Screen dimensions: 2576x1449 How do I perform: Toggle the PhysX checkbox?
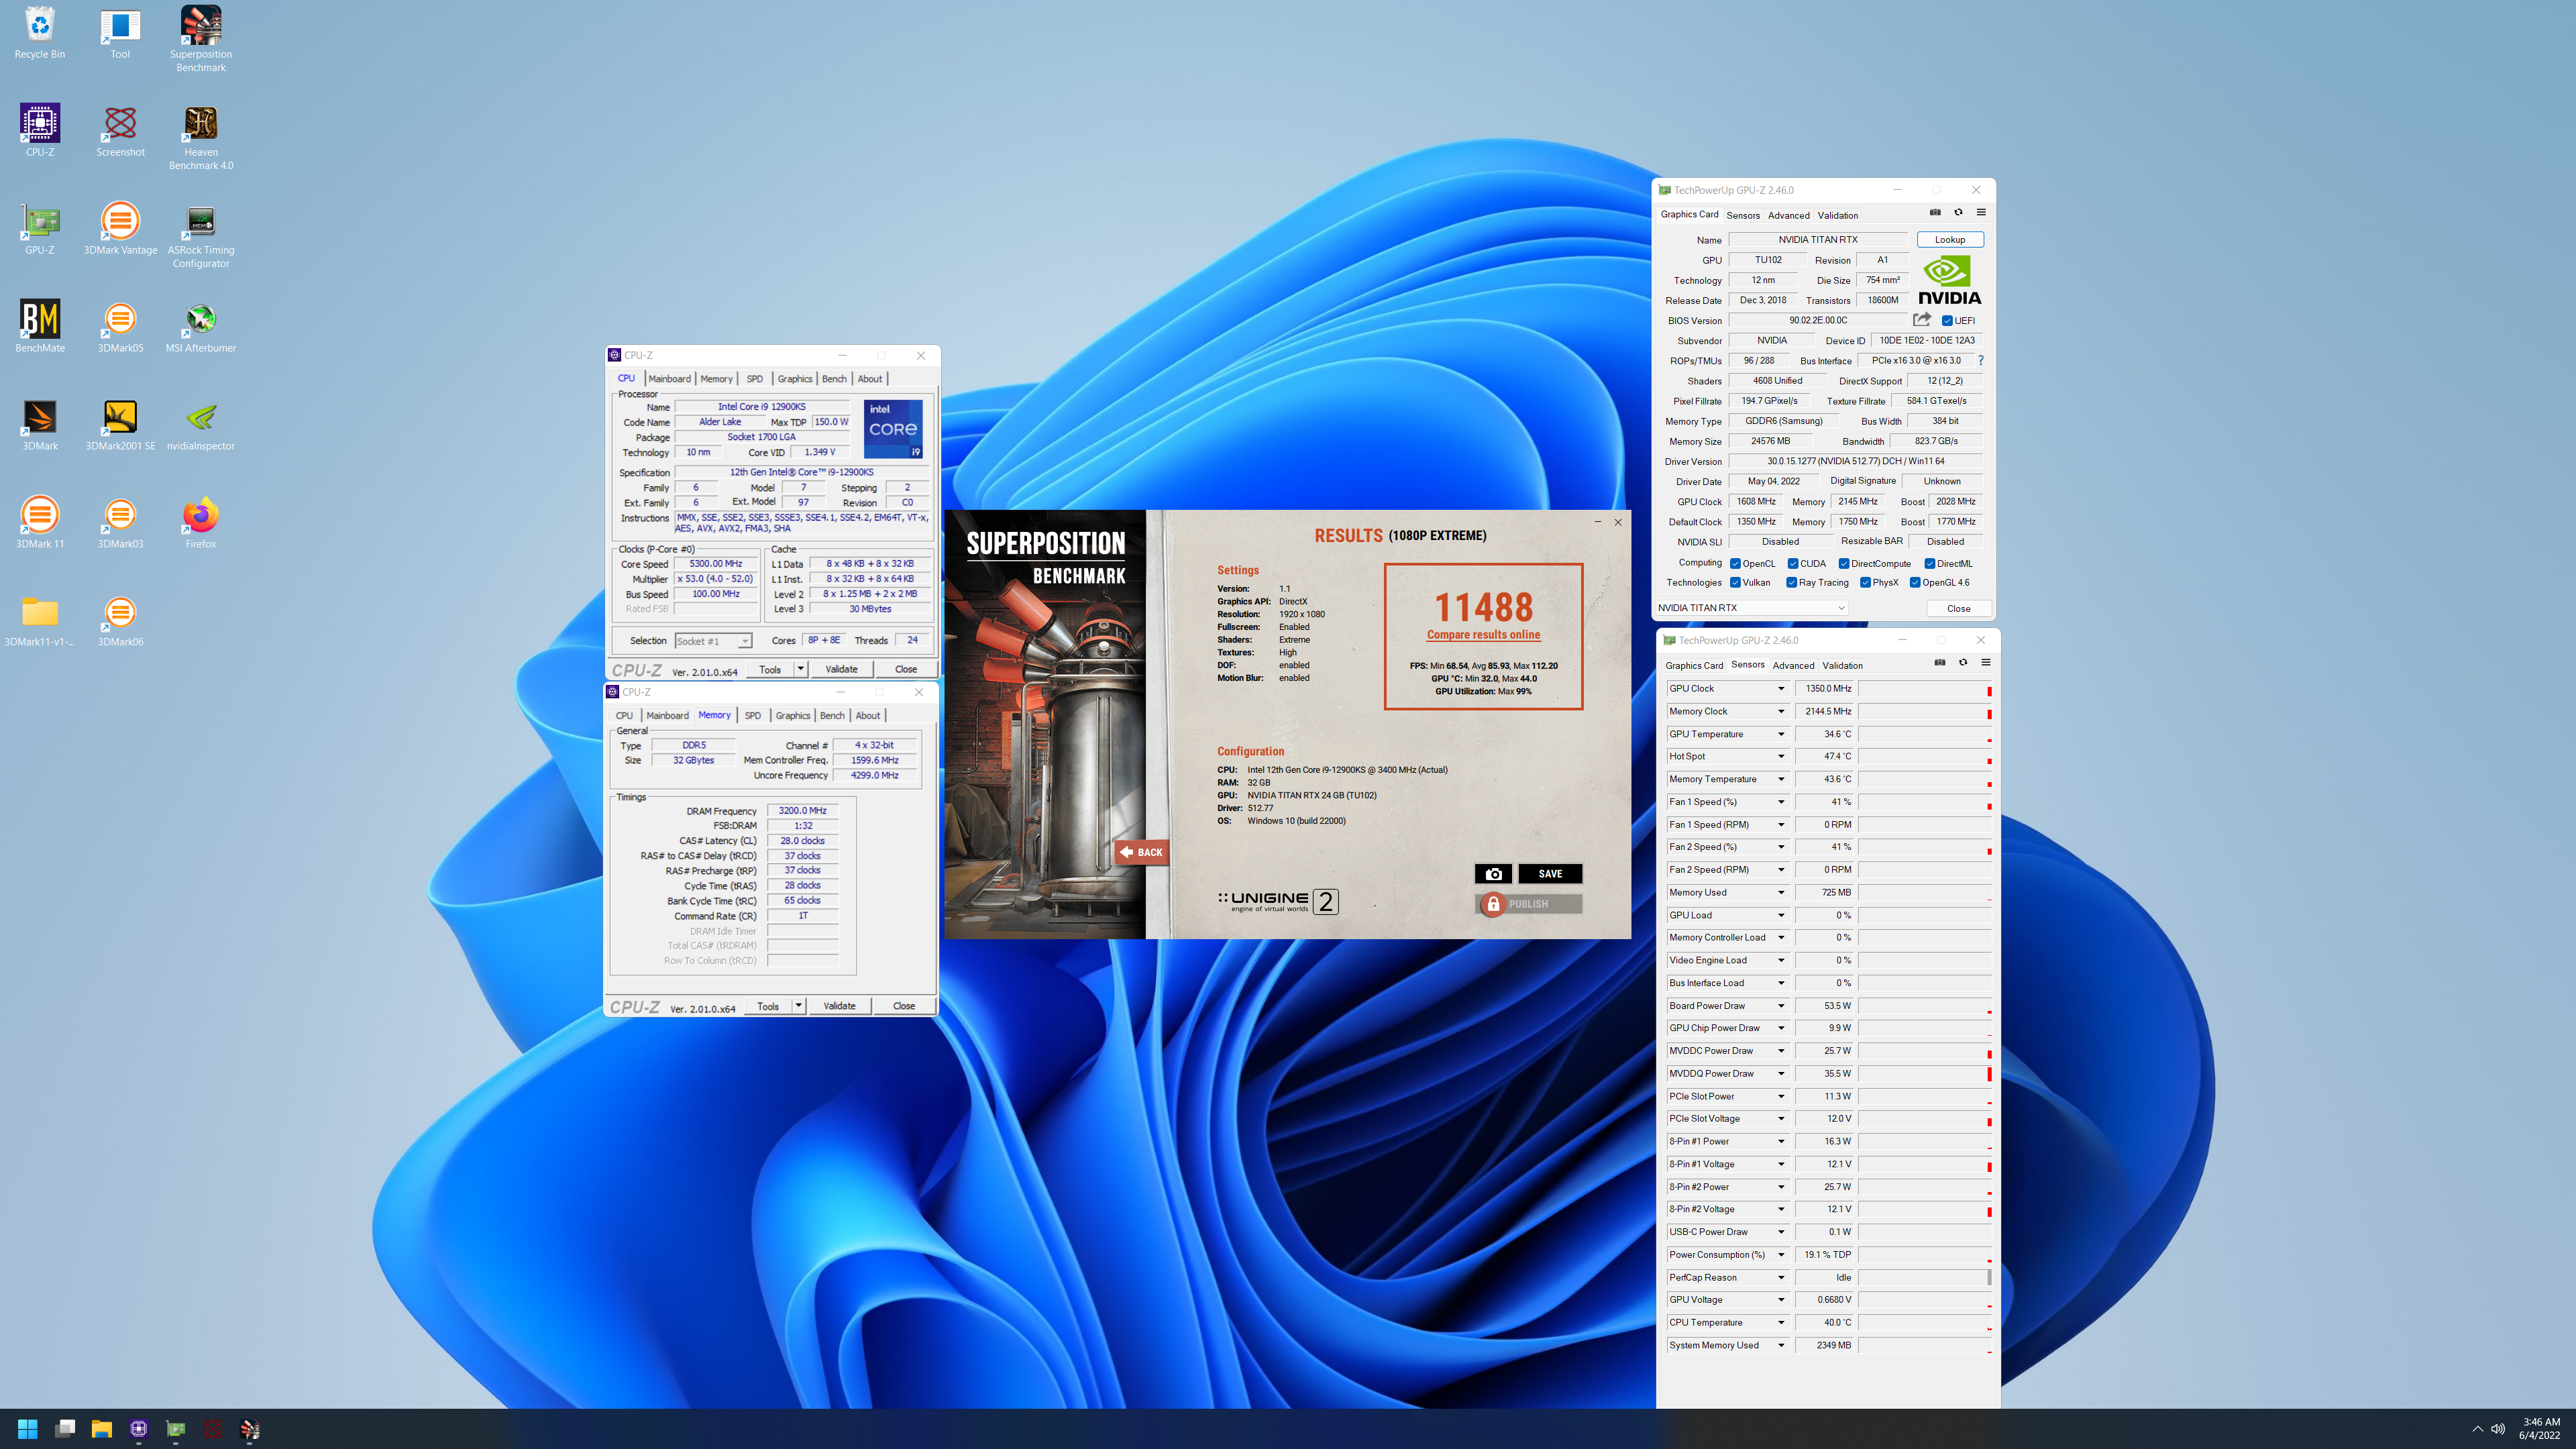click(1865, 582)
